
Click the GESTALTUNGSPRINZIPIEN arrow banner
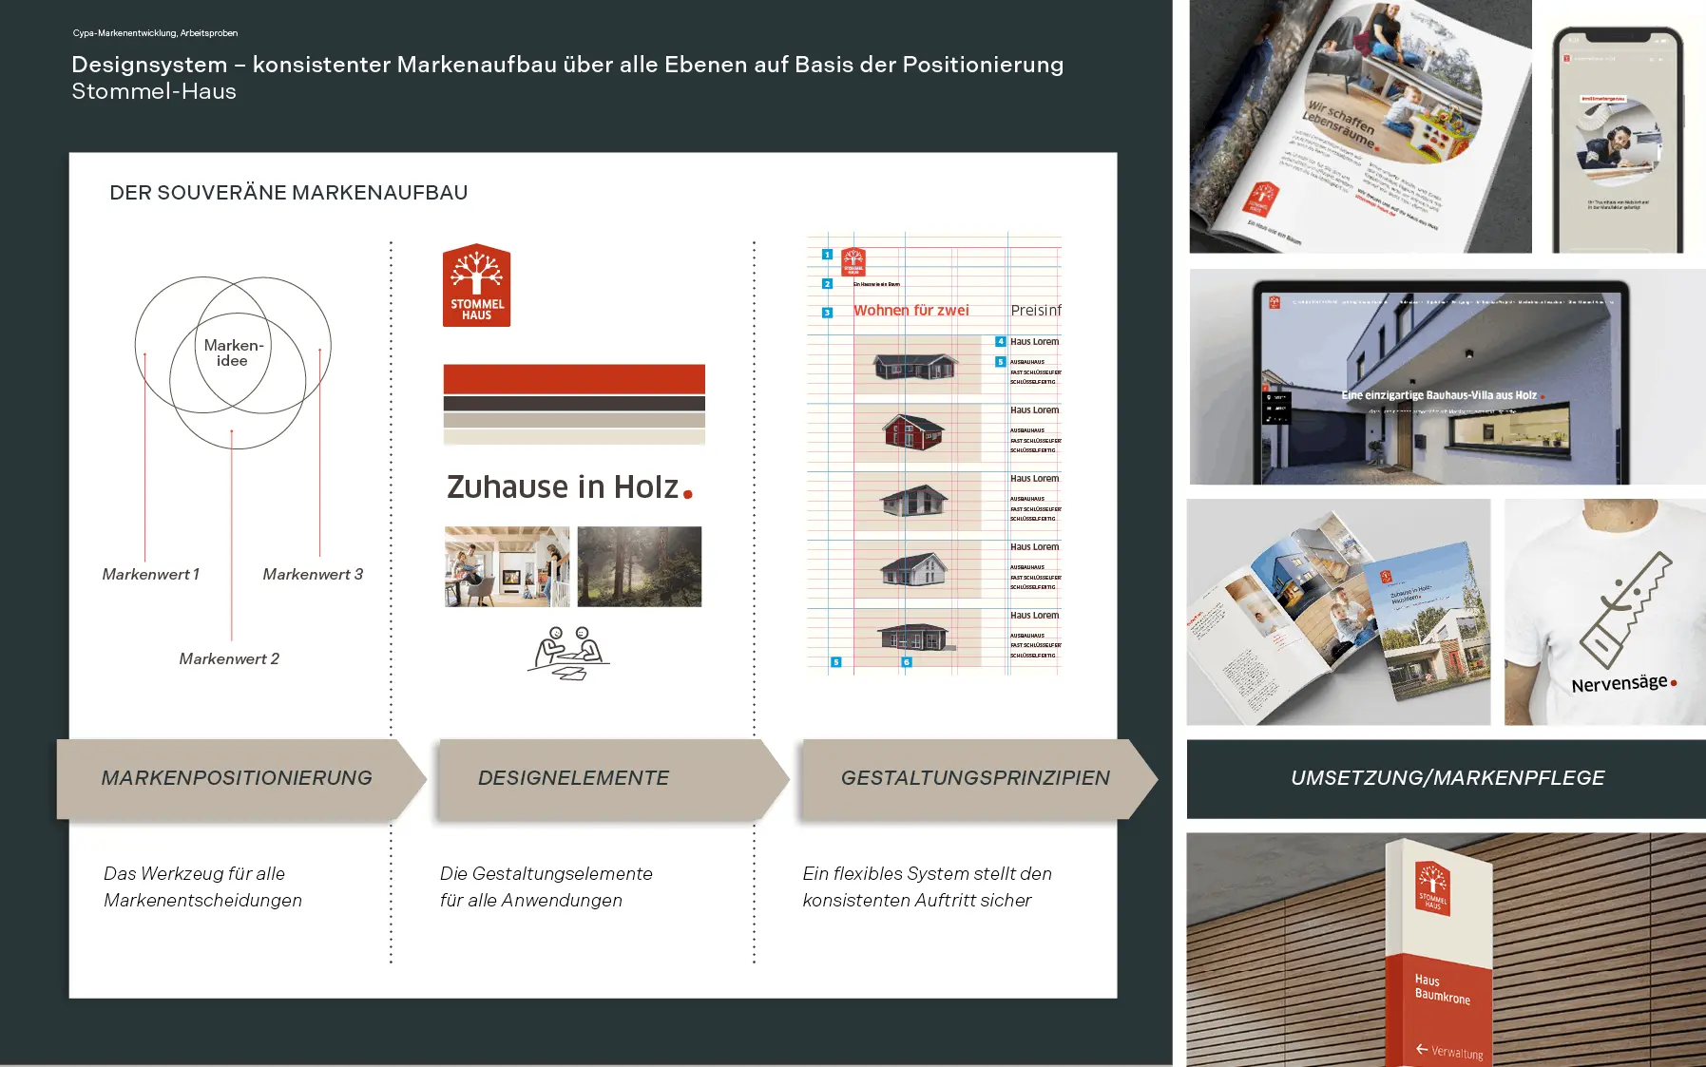[979, 778]
